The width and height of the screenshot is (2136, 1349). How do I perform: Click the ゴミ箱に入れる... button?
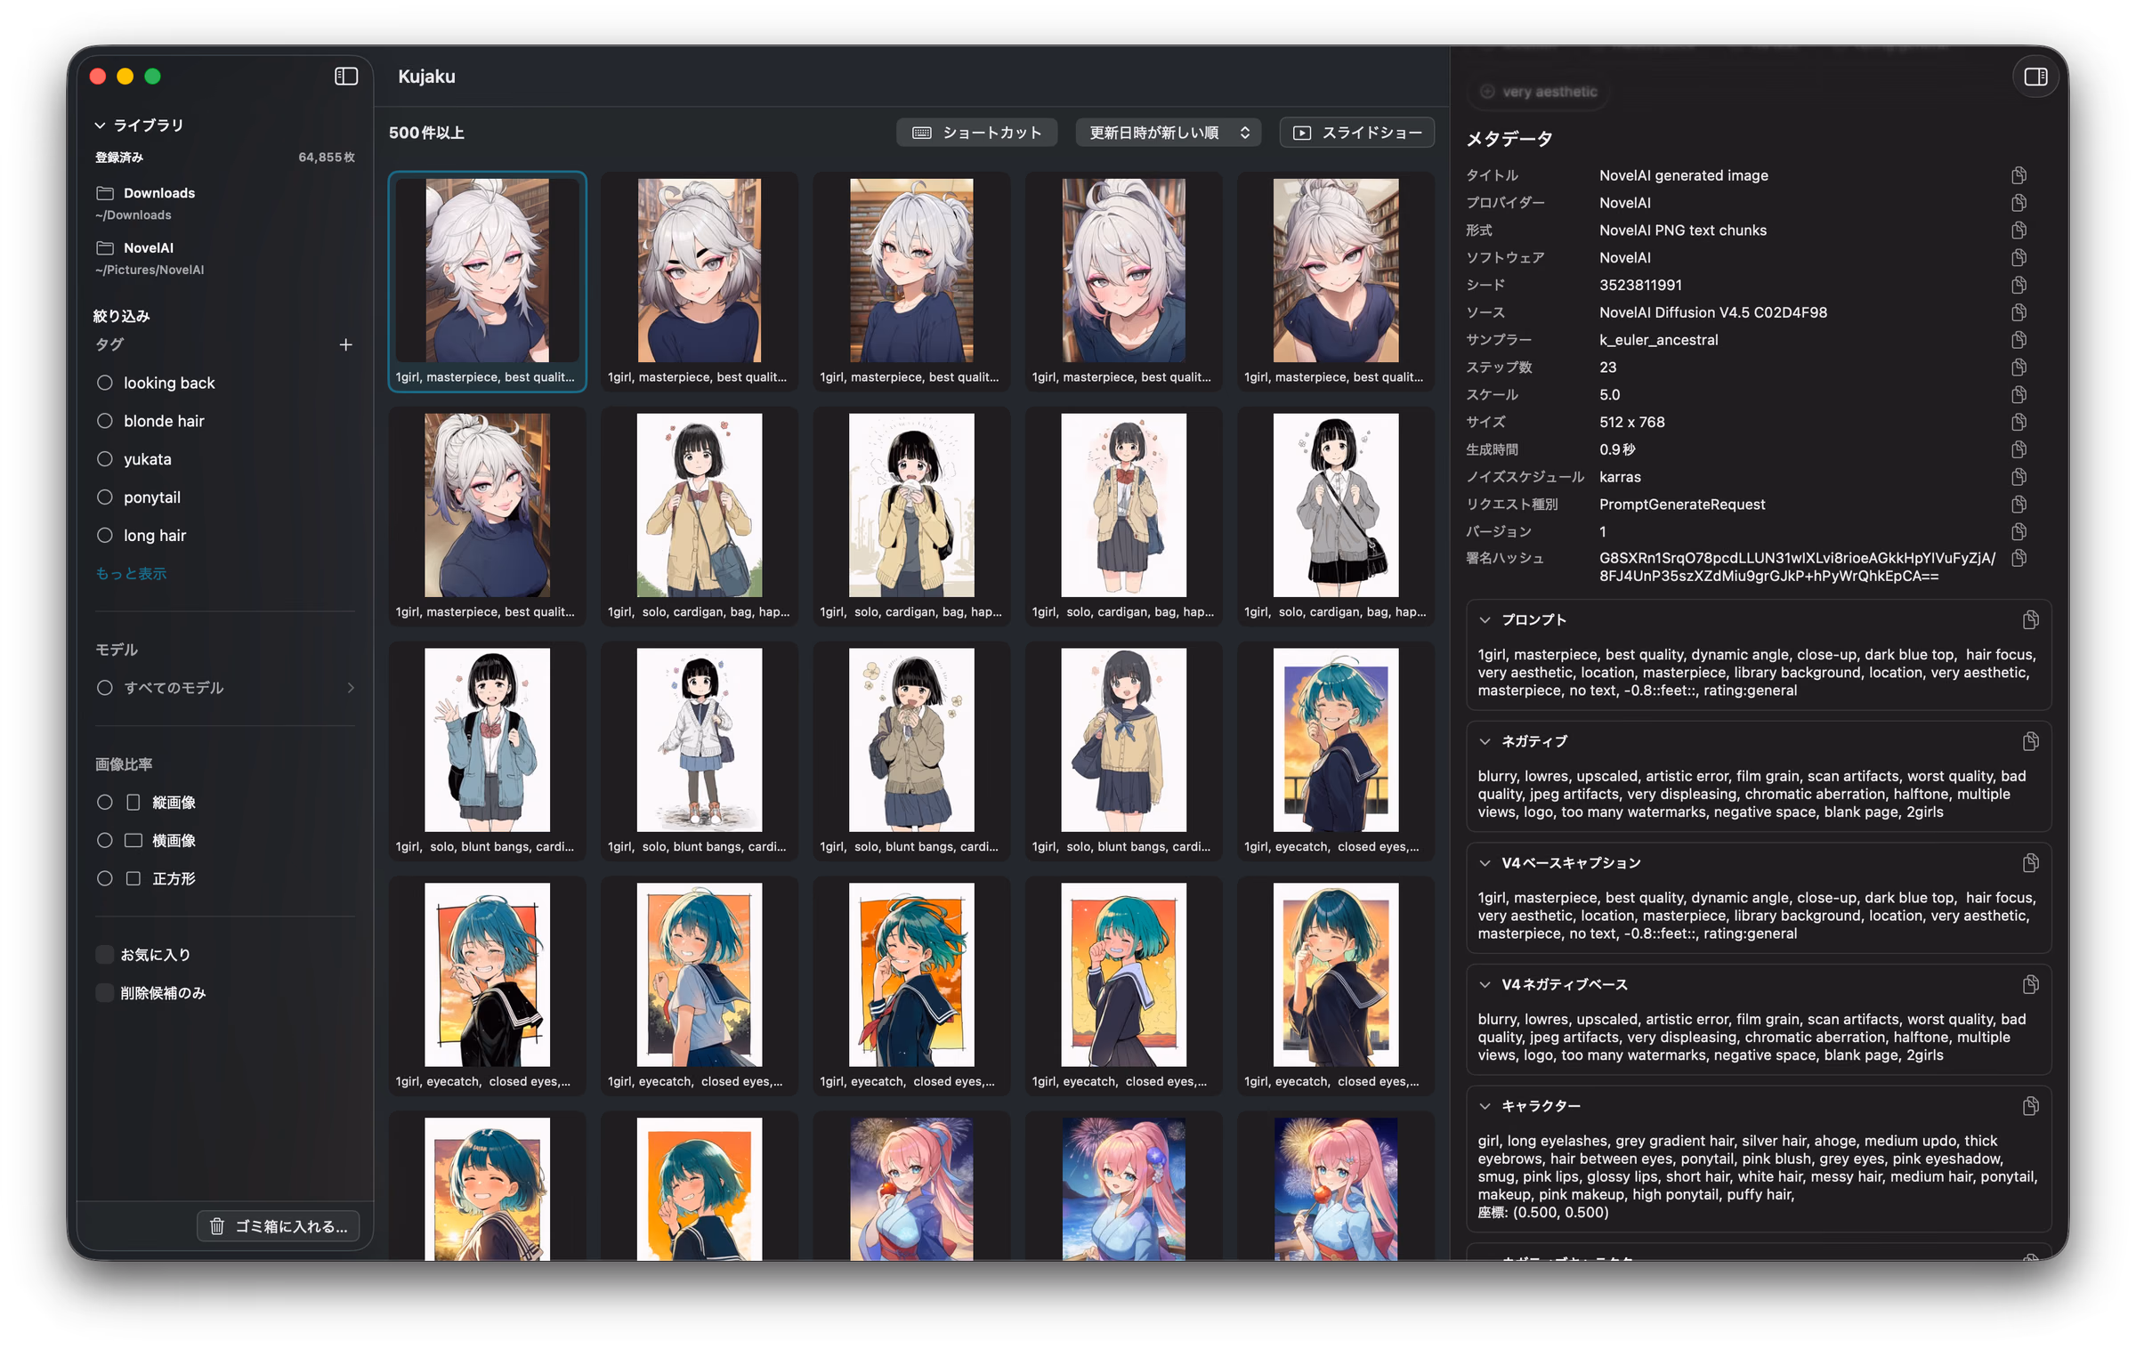click(279, 1226)
